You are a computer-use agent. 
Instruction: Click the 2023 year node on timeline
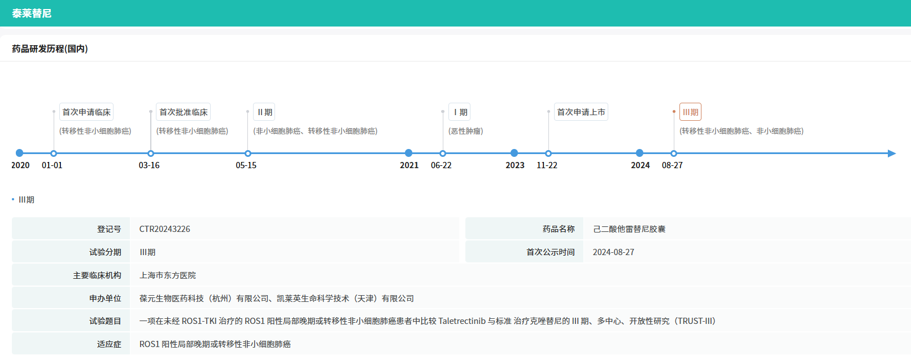point(515,153)
